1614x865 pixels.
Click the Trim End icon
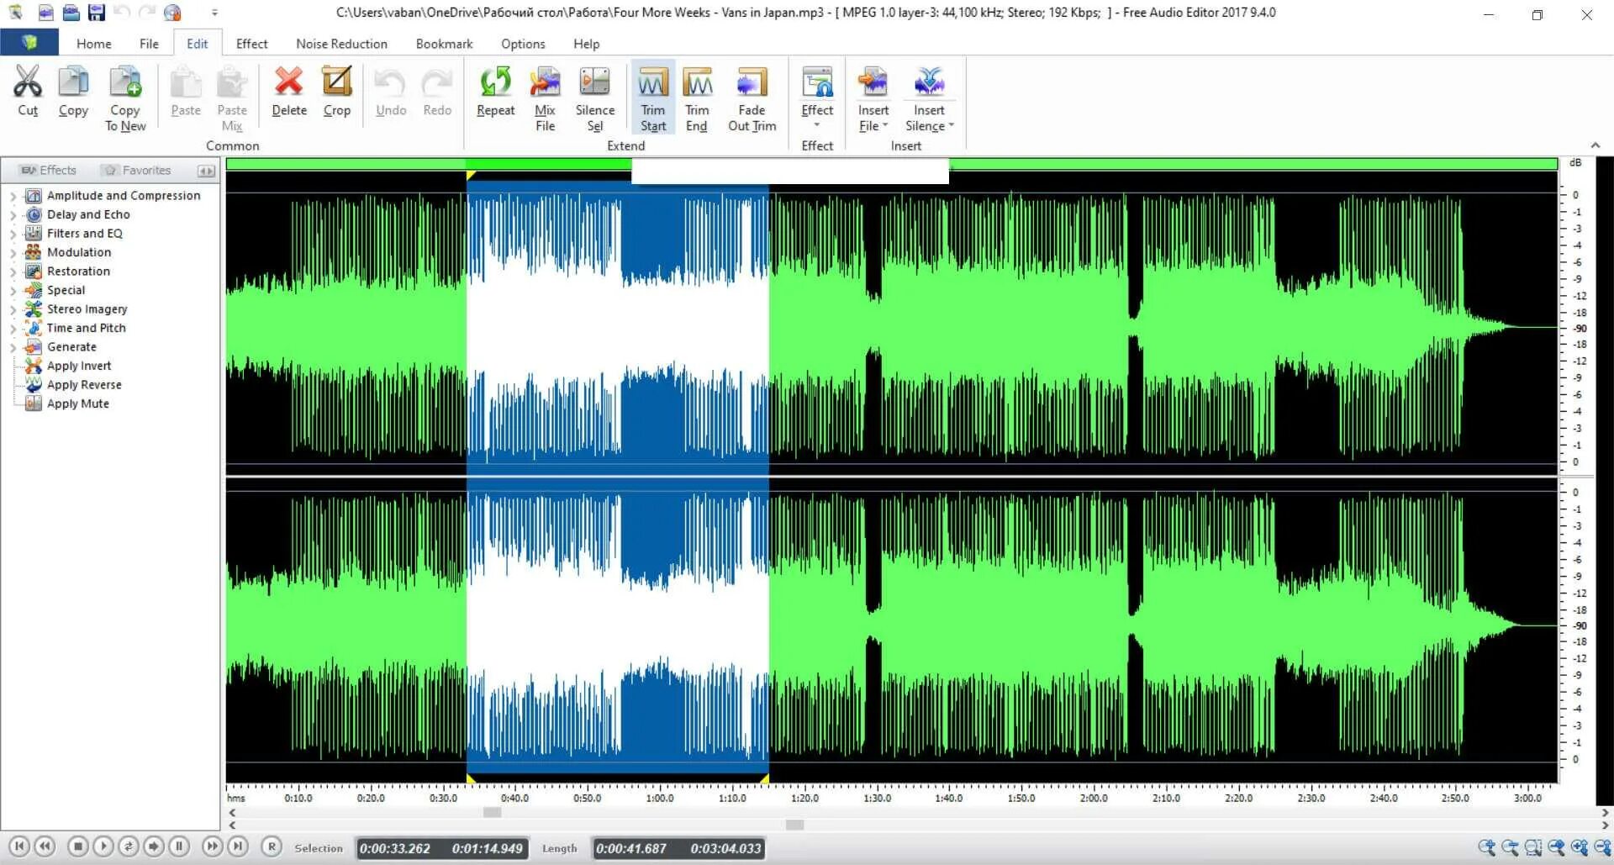(697, 98)
